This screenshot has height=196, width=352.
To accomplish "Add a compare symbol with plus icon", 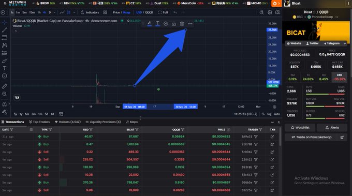I will 3,12.
